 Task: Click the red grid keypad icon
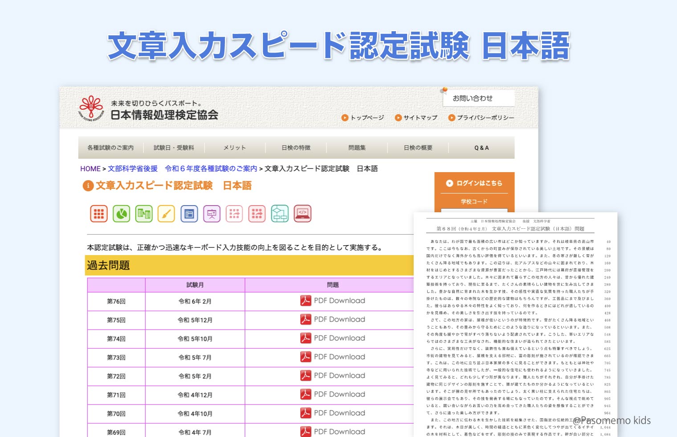tap(99, 214)
